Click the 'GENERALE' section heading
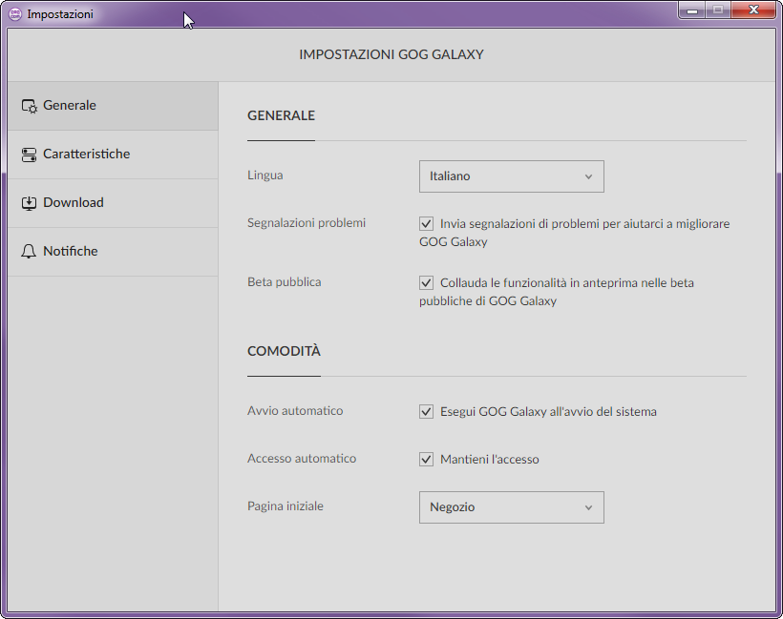Screen dimensions: 783x619 pos(281,115)
